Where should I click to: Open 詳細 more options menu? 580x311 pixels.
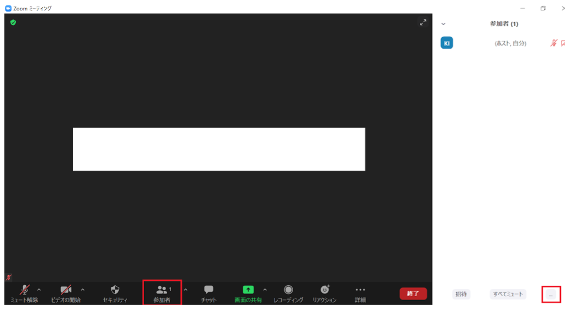tap(360, 293)
